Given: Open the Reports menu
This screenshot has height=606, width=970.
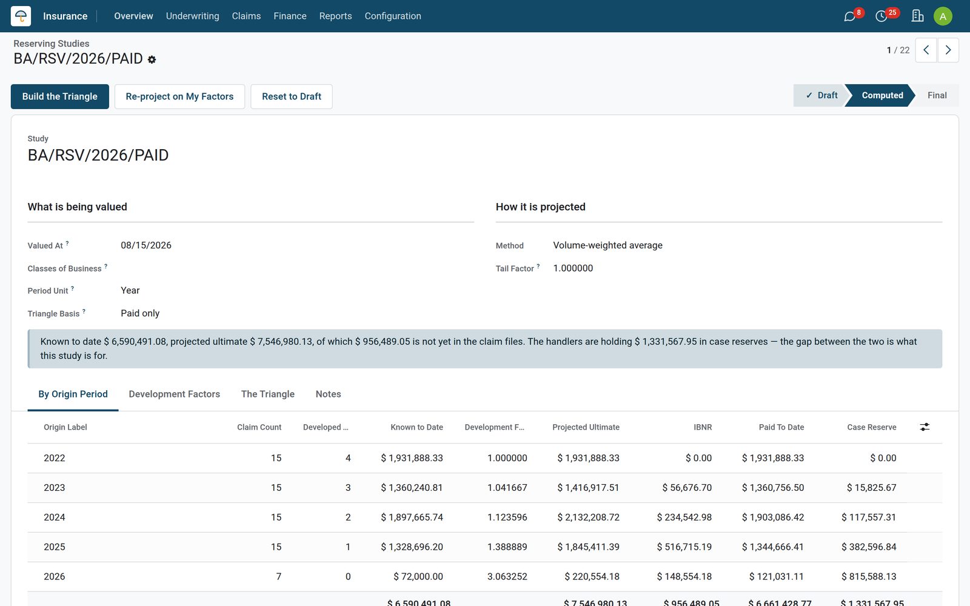Looking at the screenshot, I should (x=335, y=16).
